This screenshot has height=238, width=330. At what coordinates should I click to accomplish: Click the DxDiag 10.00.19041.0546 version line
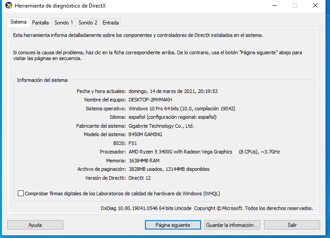(x=207, y=208)
